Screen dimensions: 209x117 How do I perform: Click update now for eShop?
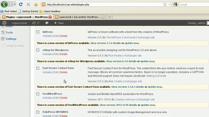147,61
